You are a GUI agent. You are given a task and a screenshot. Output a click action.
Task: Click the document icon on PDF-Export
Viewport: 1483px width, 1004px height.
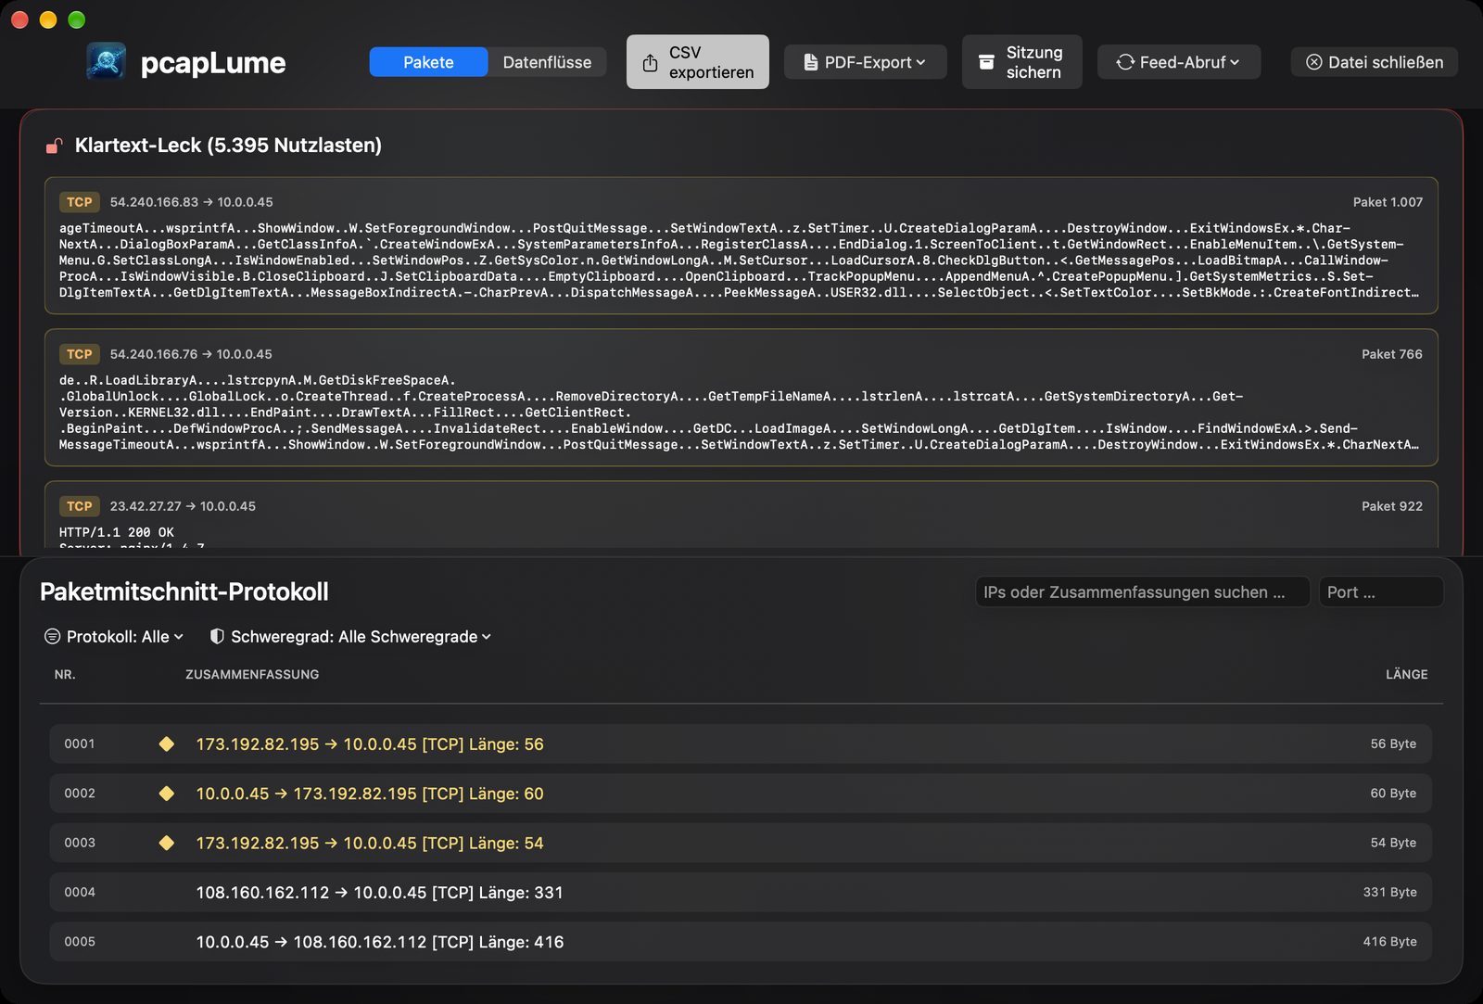[810, 62]
